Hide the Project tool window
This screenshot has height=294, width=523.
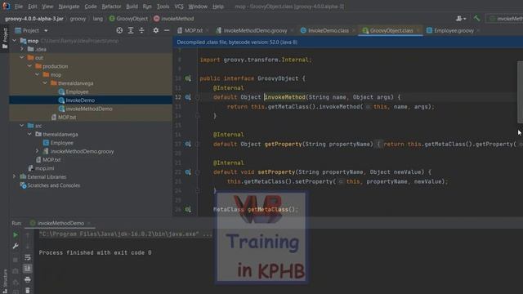pos(167,30)
